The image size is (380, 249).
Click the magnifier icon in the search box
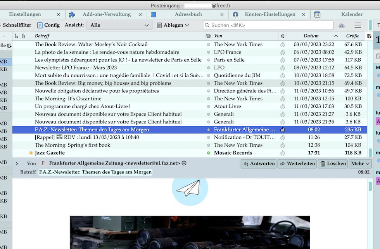[207, 25]
